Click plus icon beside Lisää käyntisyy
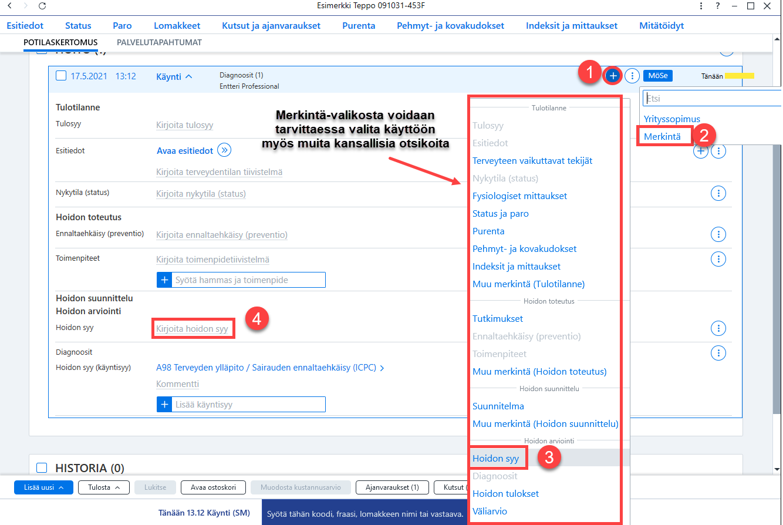This screenshot has height=525, width=783. (x=164, y=405)
